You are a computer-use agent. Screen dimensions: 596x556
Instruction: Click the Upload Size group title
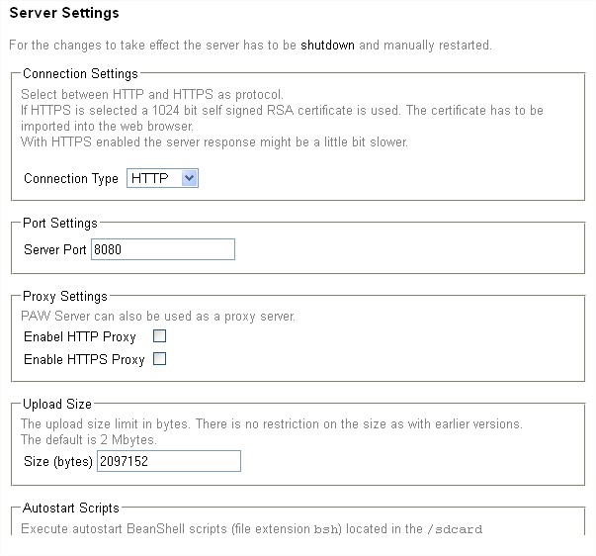tap(56, 405)
